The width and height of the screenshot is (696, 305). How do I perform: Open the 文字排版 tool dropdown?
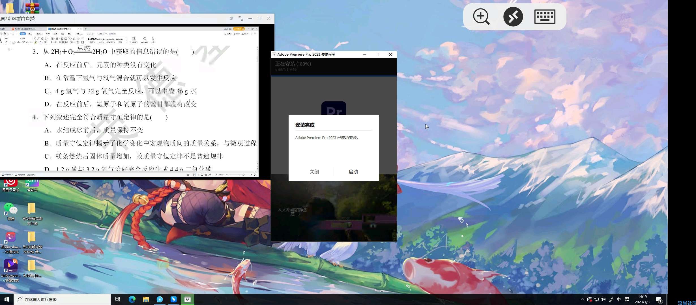click(x=134, y=40)
